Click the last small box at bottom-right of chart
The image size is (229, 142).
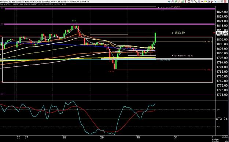point(227,136)
